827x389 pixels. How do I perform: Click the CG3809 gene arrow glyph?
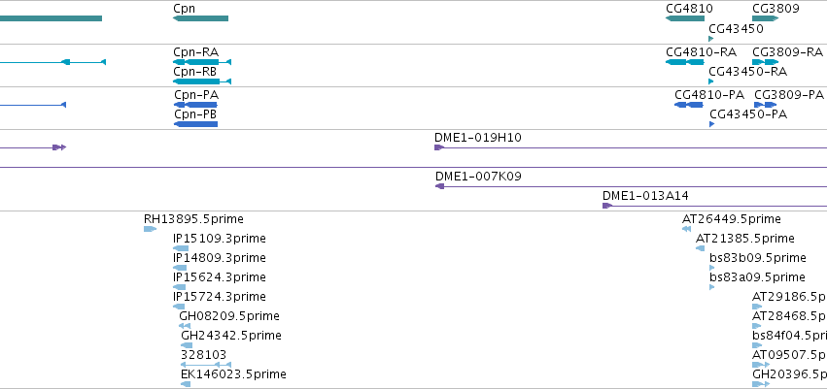coord(765,18)
